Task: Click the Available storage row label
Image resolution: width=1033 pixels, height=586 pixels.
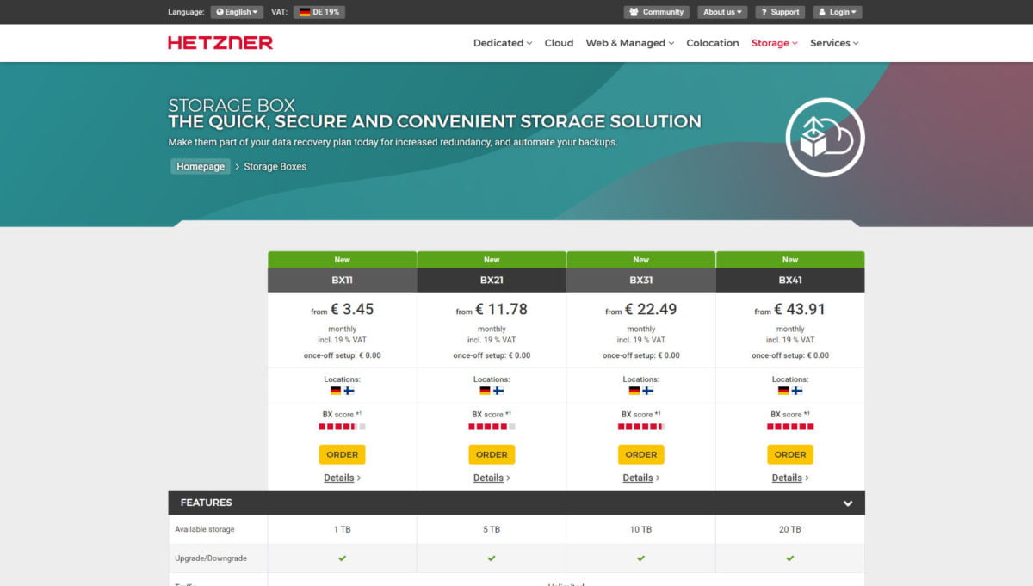Action: [x=205, y=530]
